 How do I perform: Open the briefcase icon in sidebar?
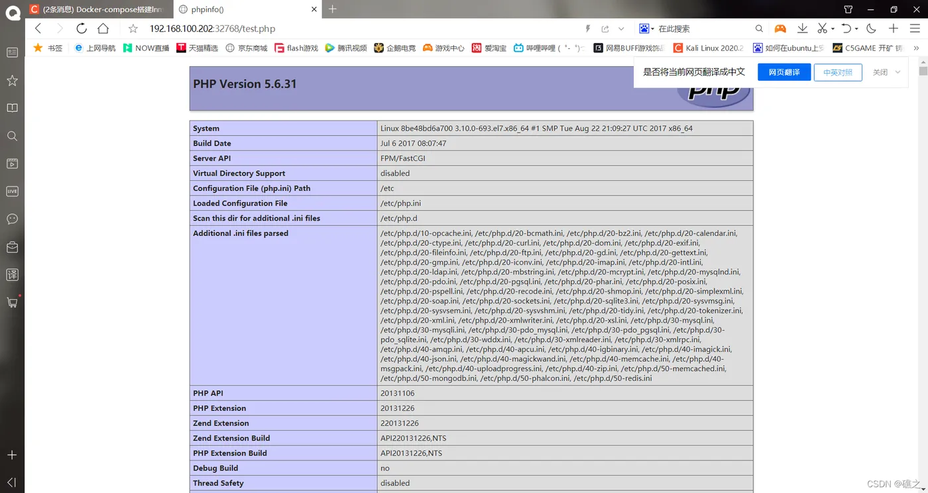pyautogui.click(x=12, y=246)
